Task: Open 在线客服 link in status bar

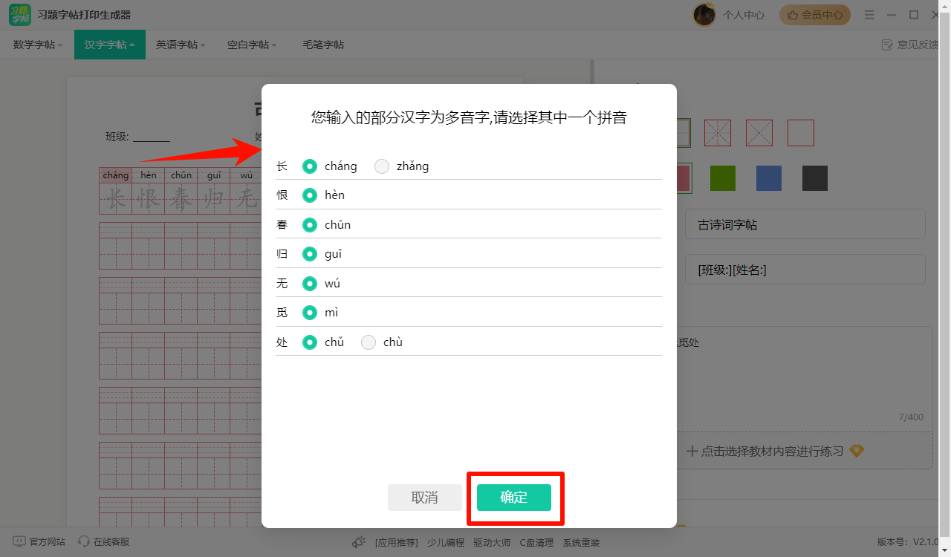Action: (111, 542)
